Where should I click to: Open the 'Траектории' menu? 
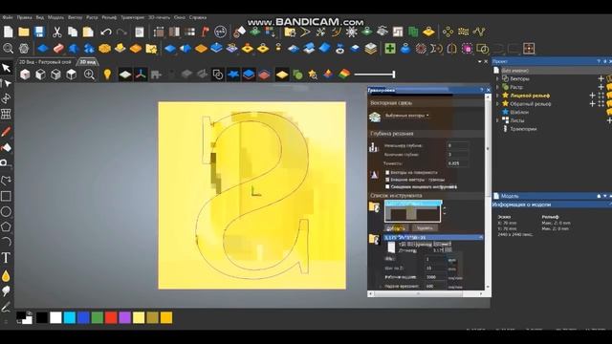pyautogui.click(x=132, y=17)
